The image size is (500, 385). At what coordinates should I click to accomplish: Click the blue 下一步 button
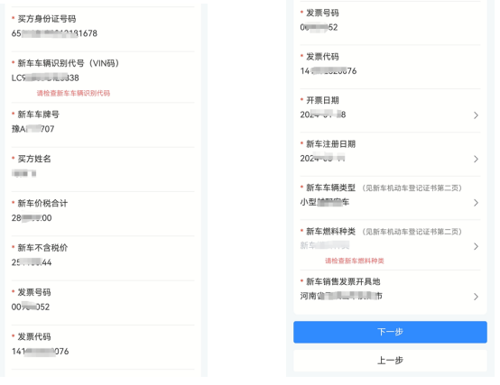(390, 332)
